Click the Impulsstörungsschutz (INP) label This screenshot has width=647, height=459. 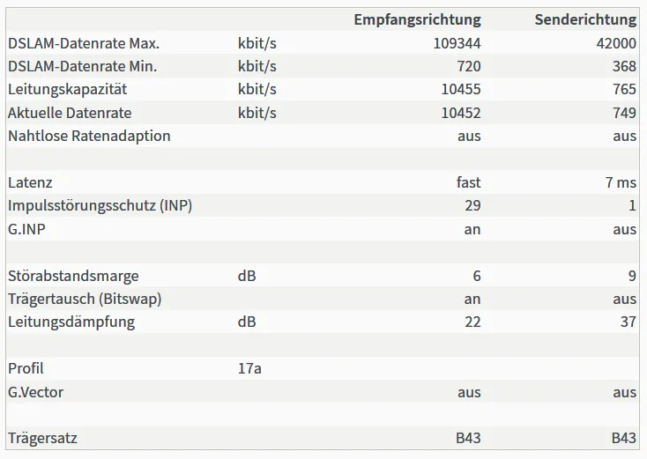(100, 206)
